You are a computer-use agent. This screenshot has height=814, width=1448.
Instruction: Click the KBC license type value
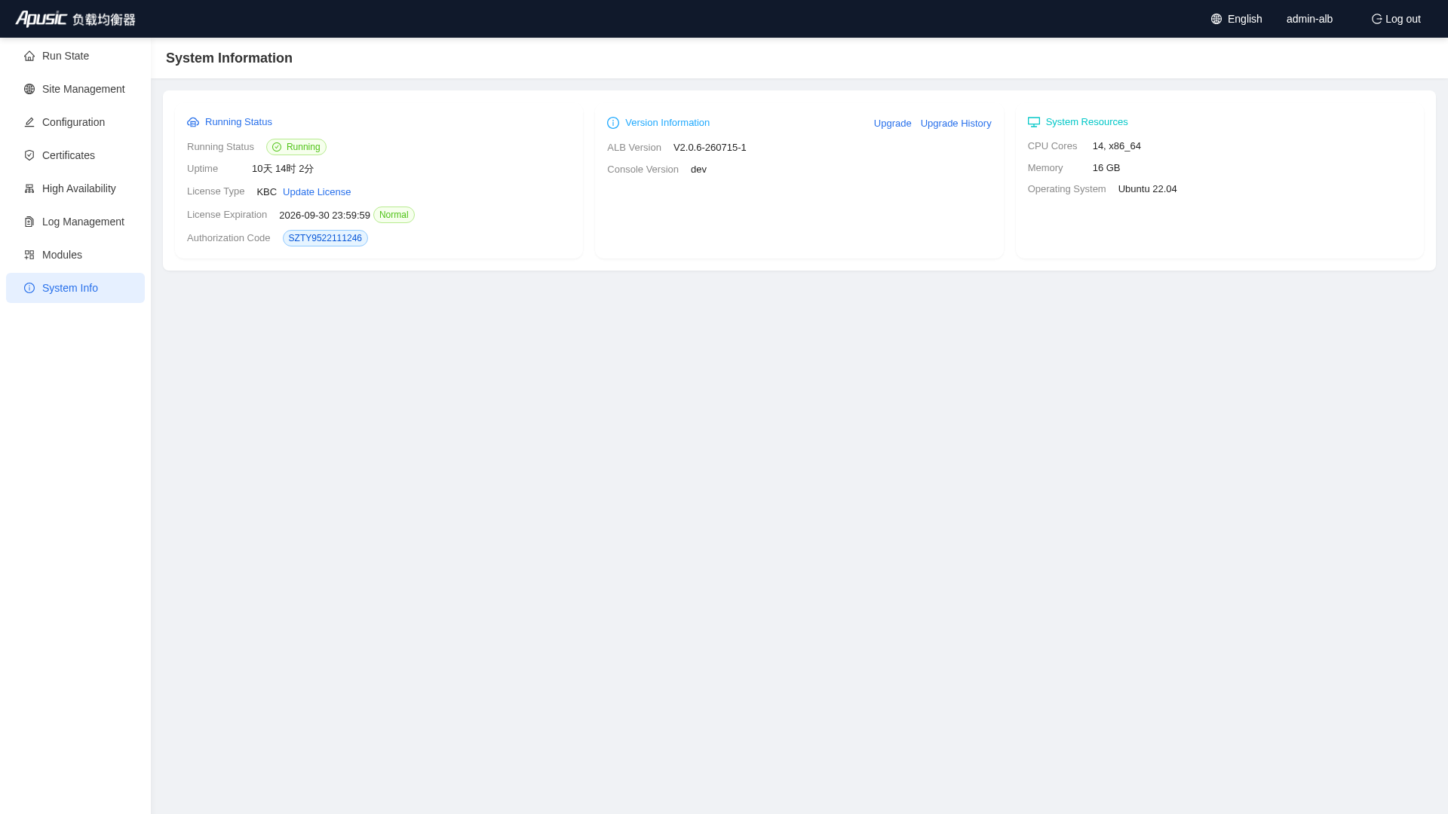tap(266, 192)
